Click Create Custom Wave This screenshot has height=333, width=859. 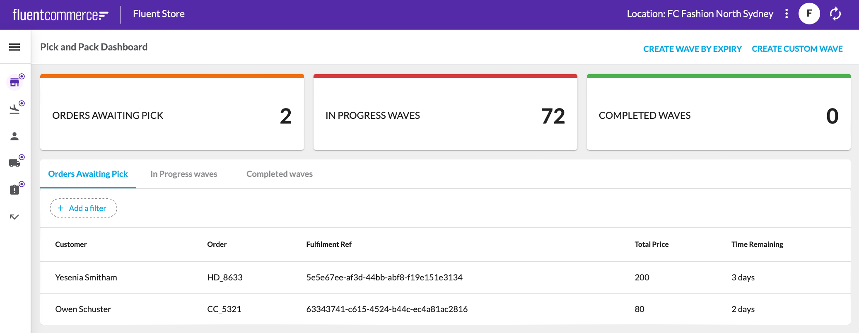[797, 49]
